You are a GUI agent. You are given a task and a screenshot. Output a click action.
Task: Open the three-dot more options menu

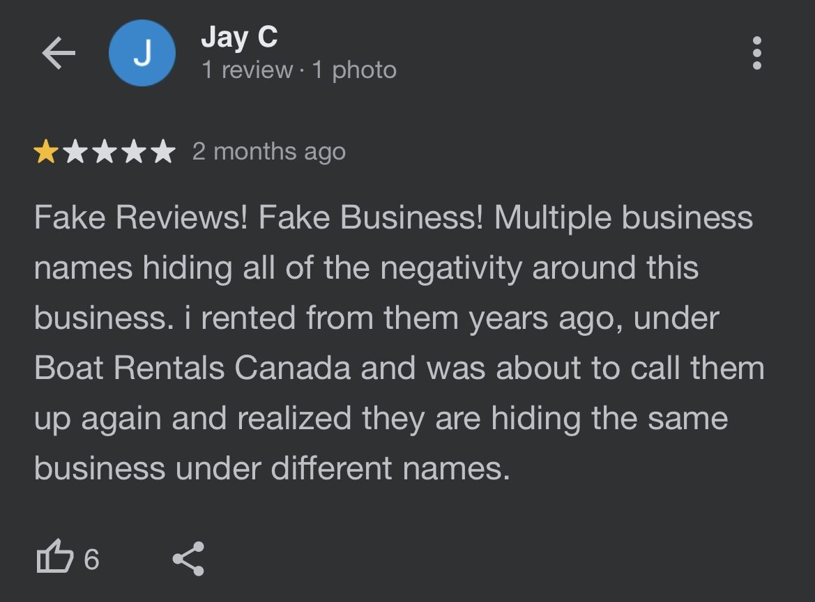pyautogui.click(x=757, y=52)
